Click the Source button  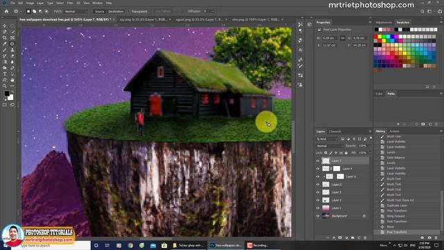coord(99,11)
